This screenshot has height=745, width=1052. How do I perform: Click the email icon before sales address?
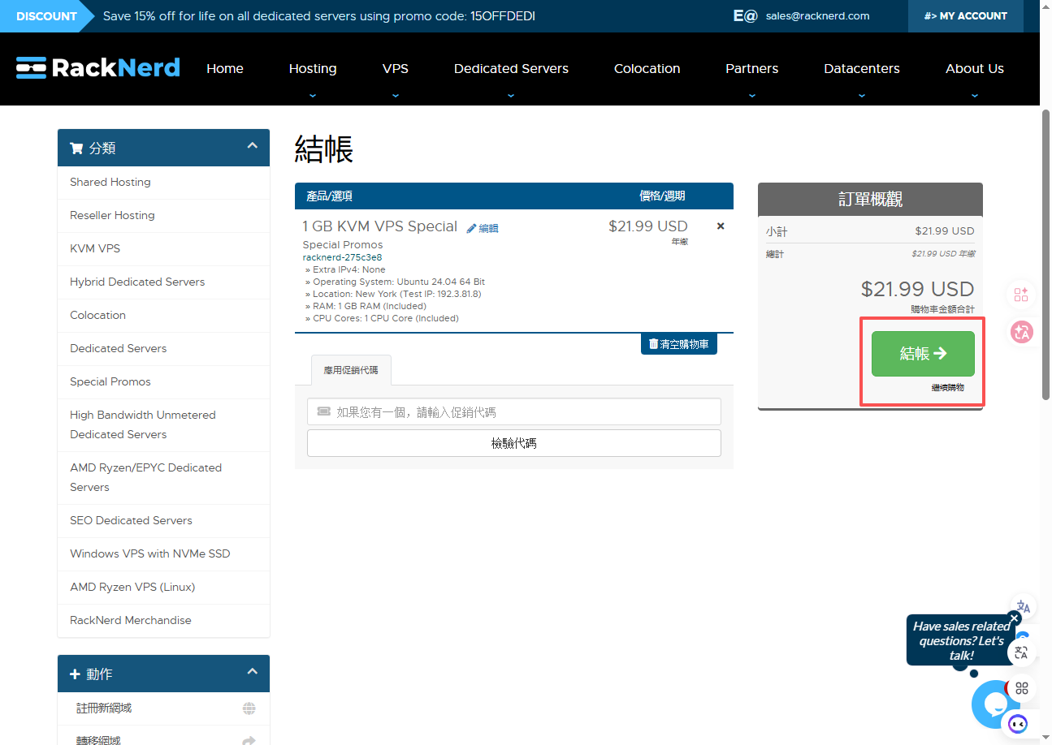click(745, 16)
